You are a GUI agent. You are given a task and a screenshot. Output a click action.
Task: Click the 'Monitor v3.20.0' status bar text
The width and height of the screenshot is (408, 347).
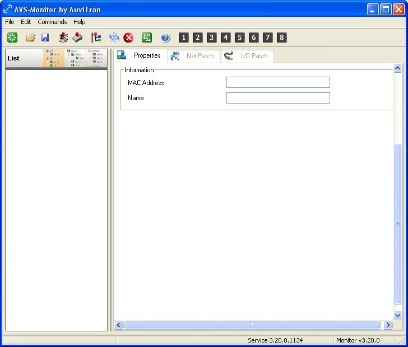[x=358, y=340]
